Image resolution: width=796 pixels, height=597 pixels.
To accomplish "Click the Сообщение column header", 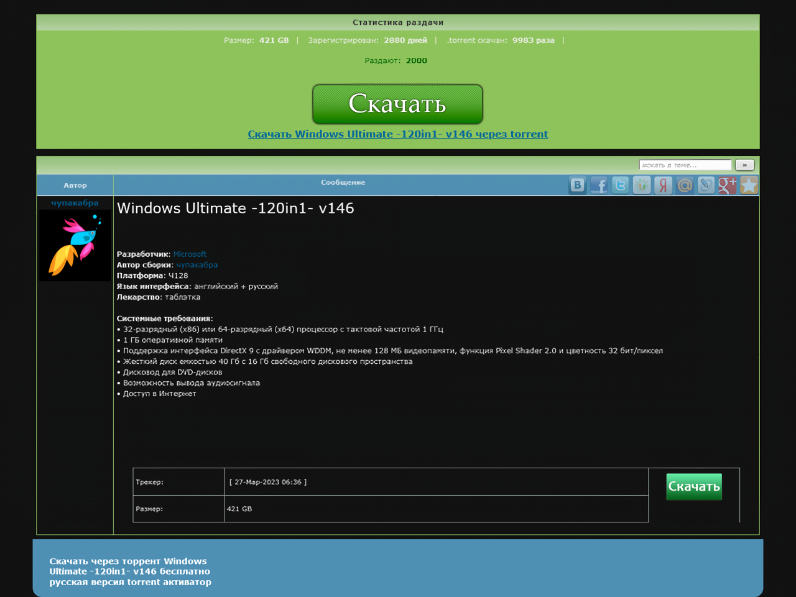I will (x=343, y=182).
